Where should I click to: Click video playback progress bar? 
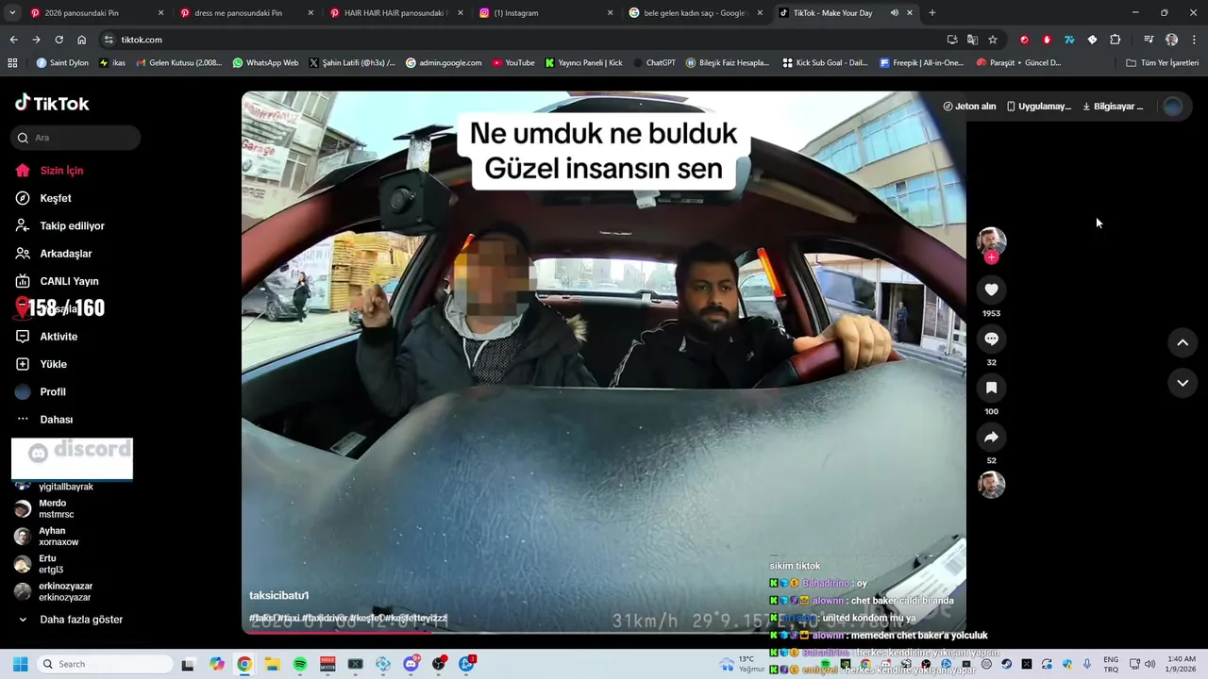[x=604, y=633]
